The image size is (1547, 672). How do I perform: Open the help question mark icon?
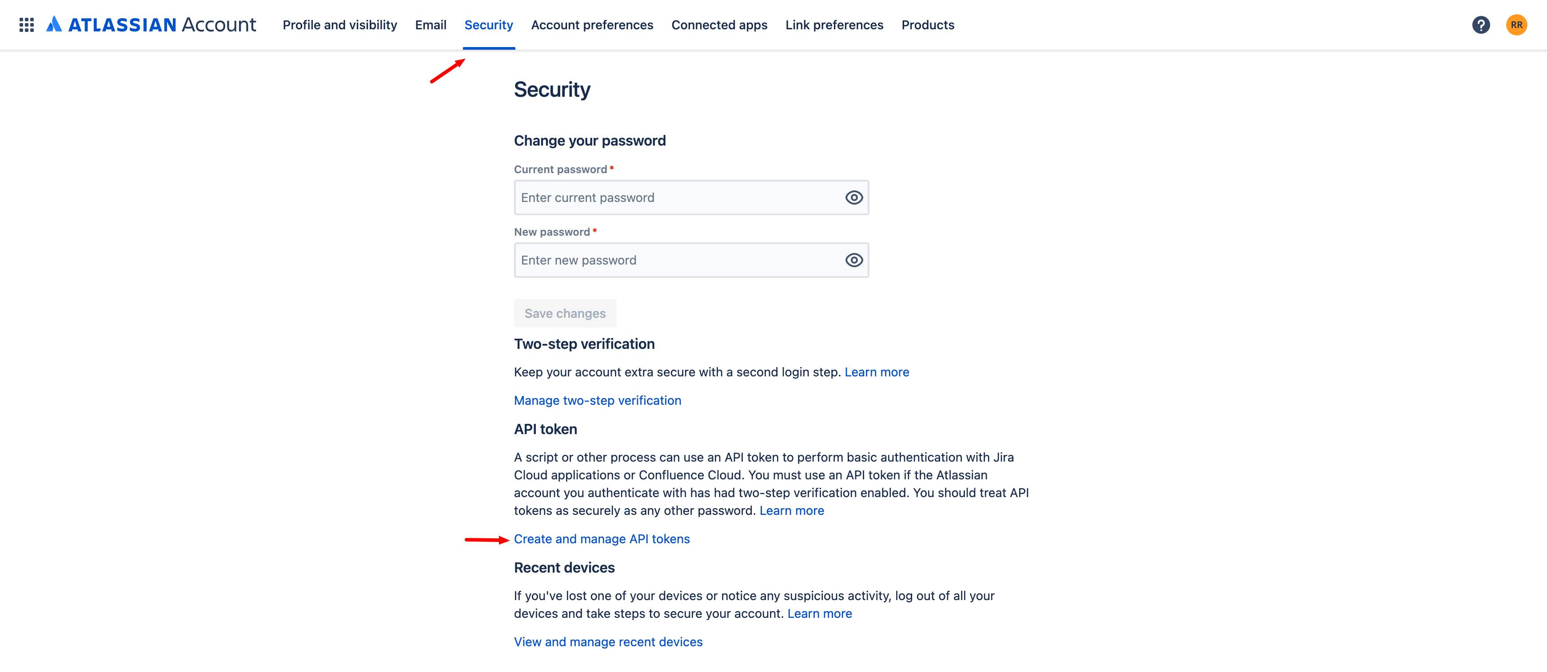pyautogui.click(x=1480, y=24)
